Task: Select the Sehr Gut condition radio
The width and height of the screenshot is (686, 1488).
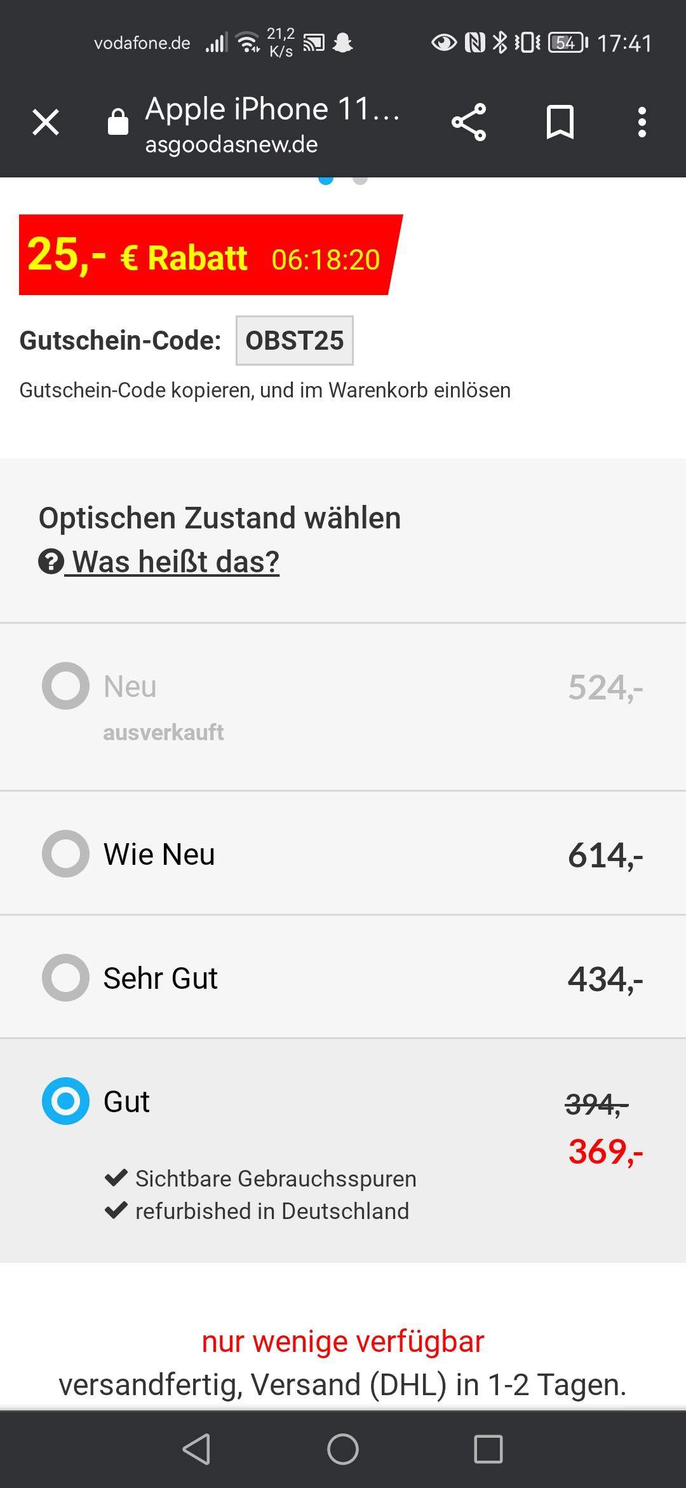Action: pyautogui.click(x=65, y=978)
